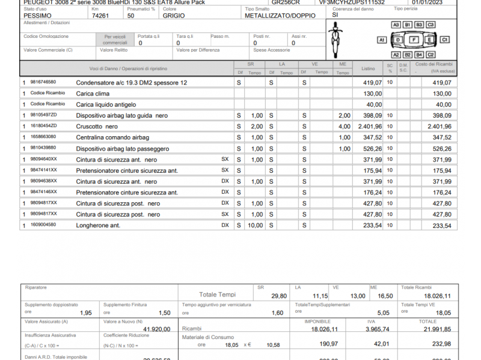Click part code 98094640XX
This screenshot has height=360, width=481.
43,159
